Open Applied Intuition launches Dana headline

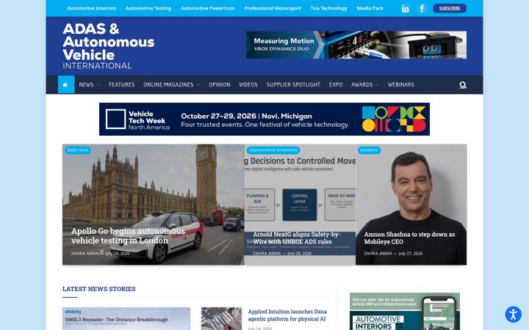[287, 315]
